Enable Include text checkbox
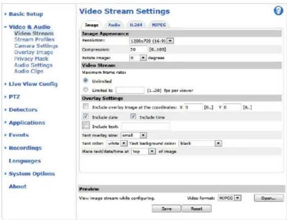287x220 pixels. (x=86, y=126)
